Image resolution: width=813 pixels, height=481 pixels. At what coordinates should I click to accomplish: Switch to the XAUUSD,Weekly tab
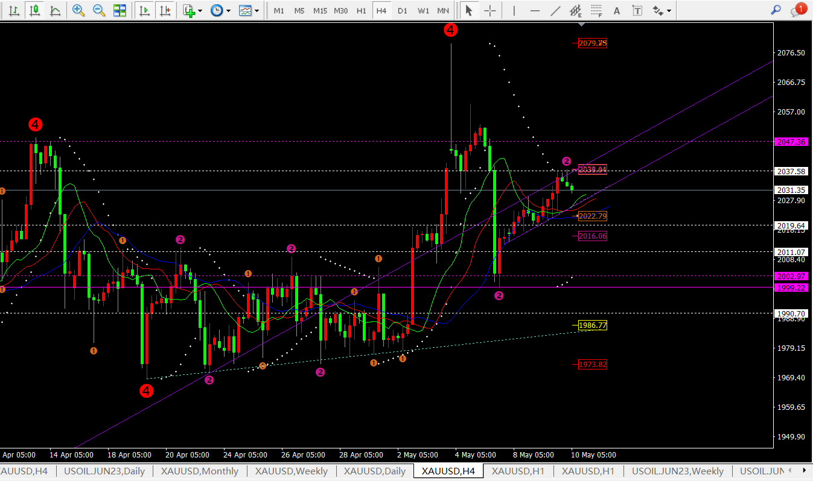[x=292, y=471]
